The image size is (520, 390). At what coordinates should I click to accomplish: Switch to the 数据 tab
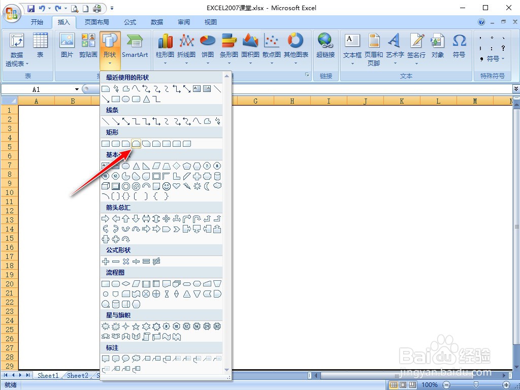157,22
